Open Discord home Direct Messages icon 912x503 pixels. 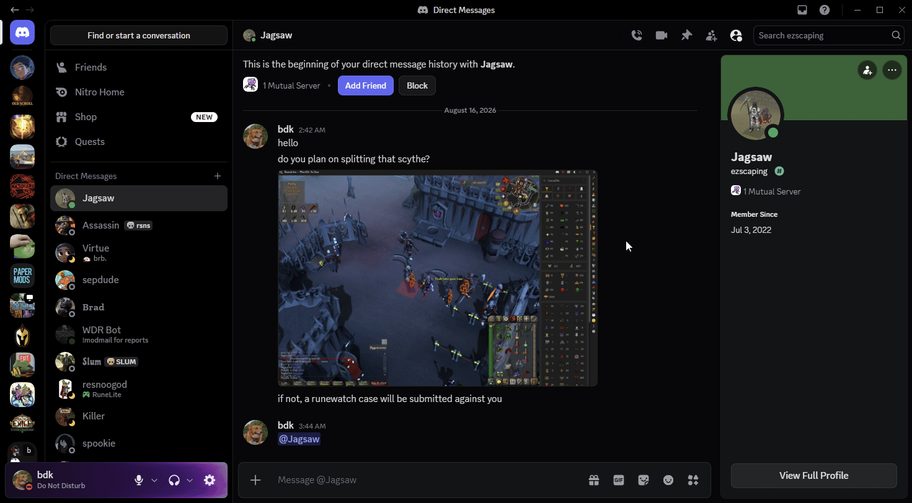22,32
